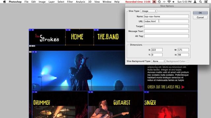Click slice 02 badge on HOME
Viewport: 211px width, 118px height.
68,30
